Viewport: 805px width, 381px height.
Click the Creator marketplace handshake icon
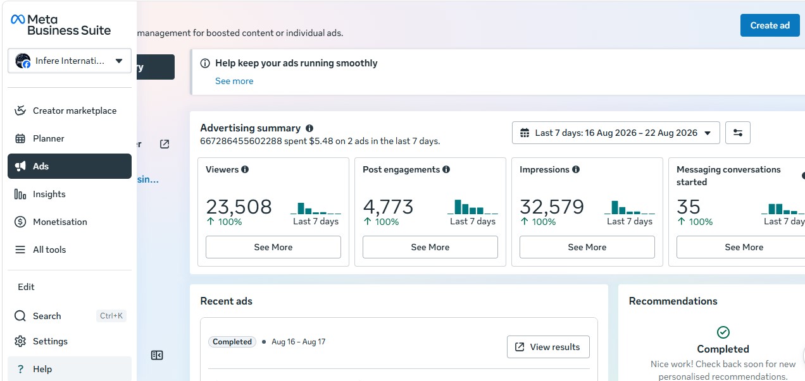tap(20, 111)
